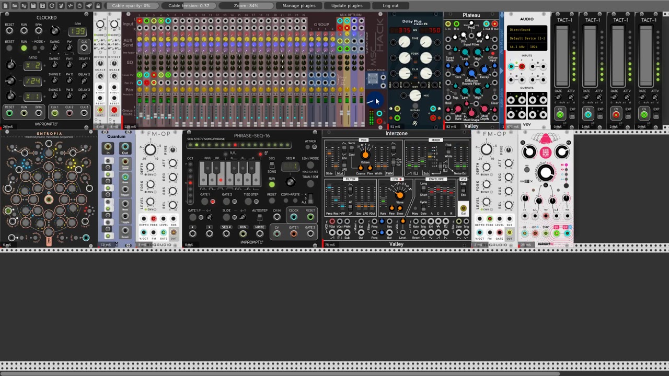Click the Quantum module's Out jack
Image resolution: width=669 pixels, height=376 pixels.
[125, 147]
